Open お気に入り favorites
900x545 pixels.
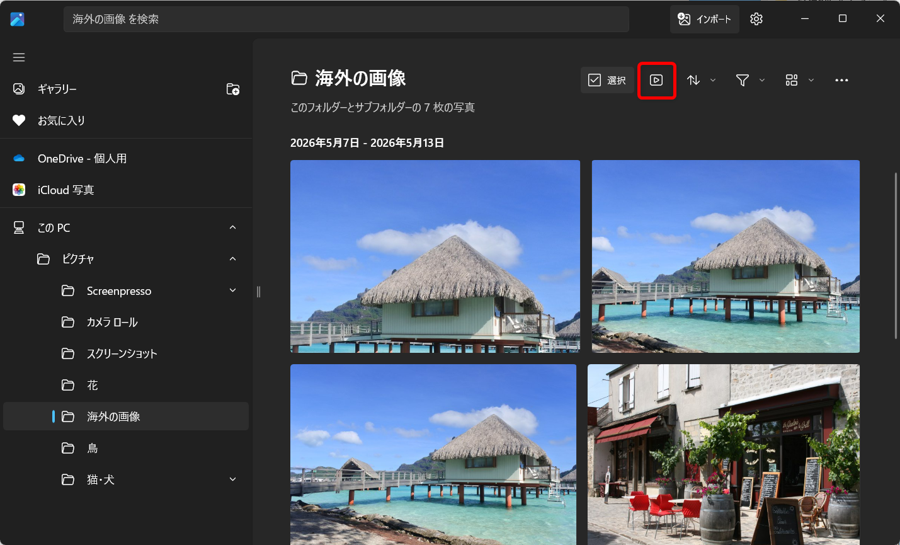[x=126, y=120]
